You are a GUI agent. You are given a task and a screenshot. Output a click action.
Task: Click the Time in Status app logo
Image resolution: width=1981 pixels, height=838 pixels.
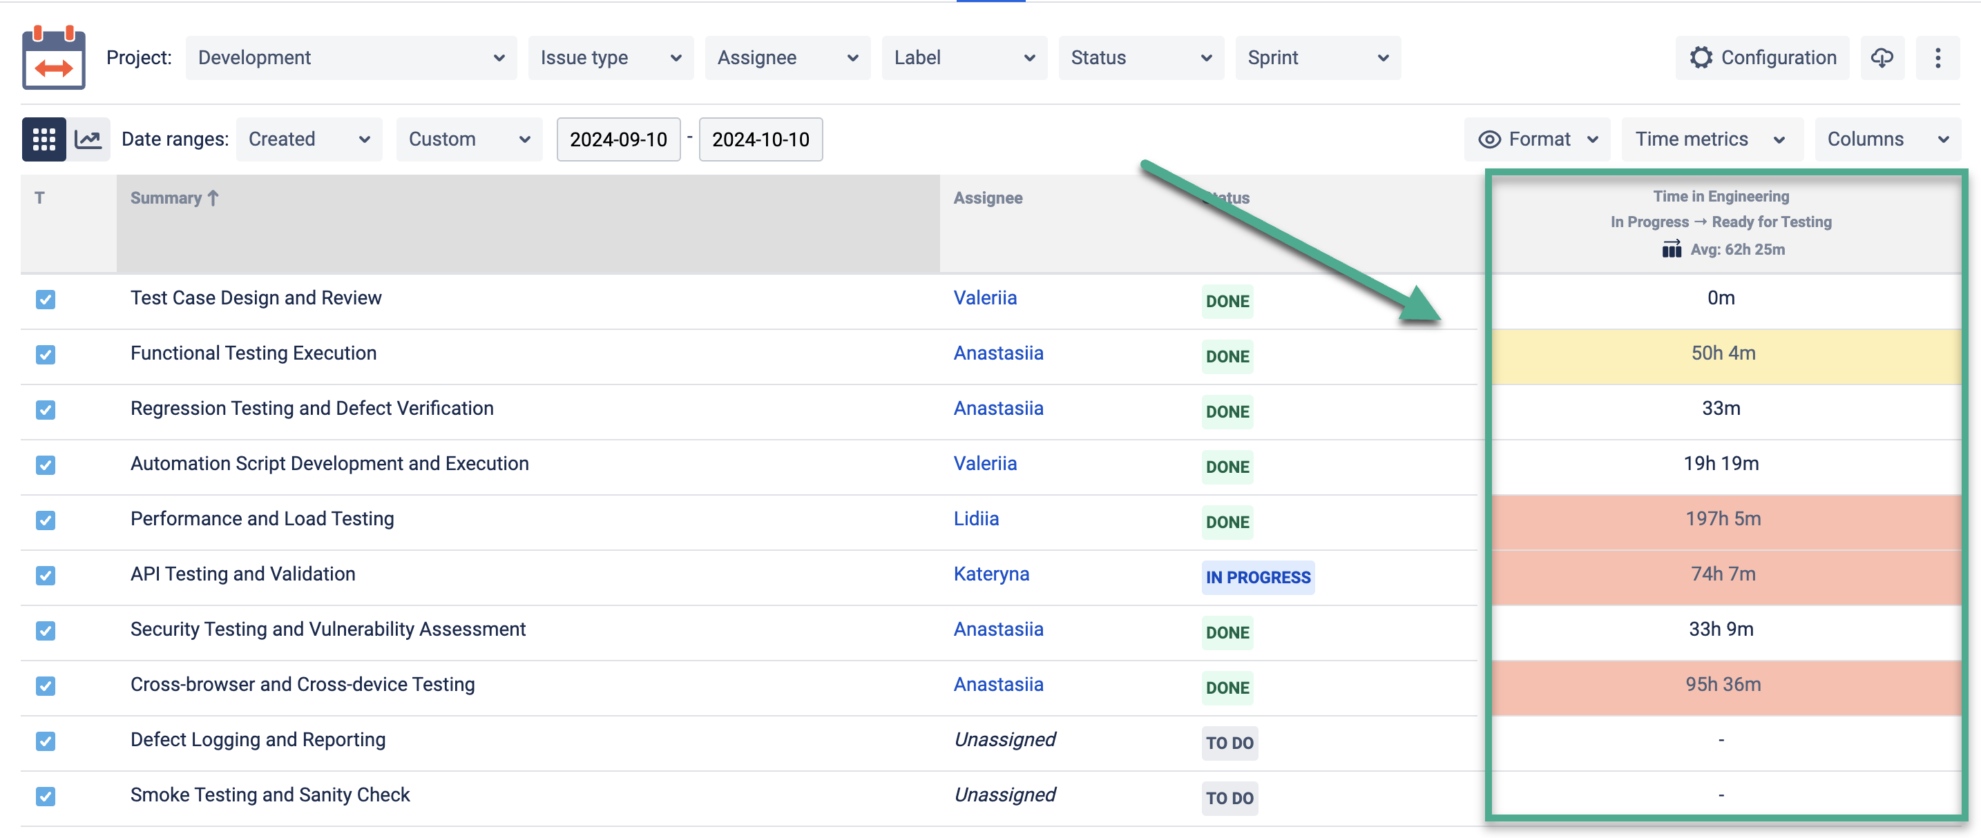pyautogui.click(x=53, y=58)
